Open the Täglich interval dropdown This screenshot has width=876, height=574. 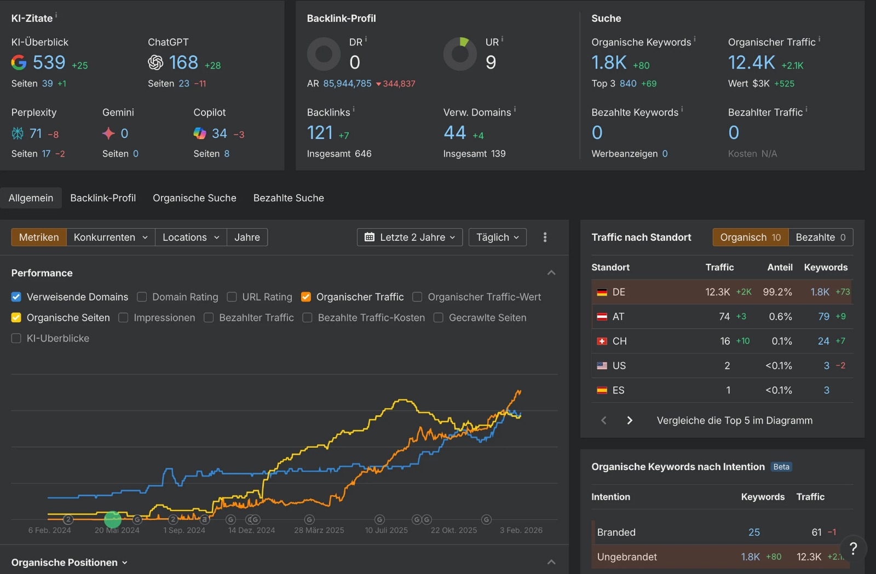497,237
